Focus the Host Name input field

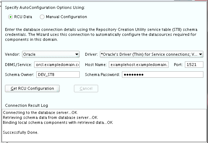[139, 65]
